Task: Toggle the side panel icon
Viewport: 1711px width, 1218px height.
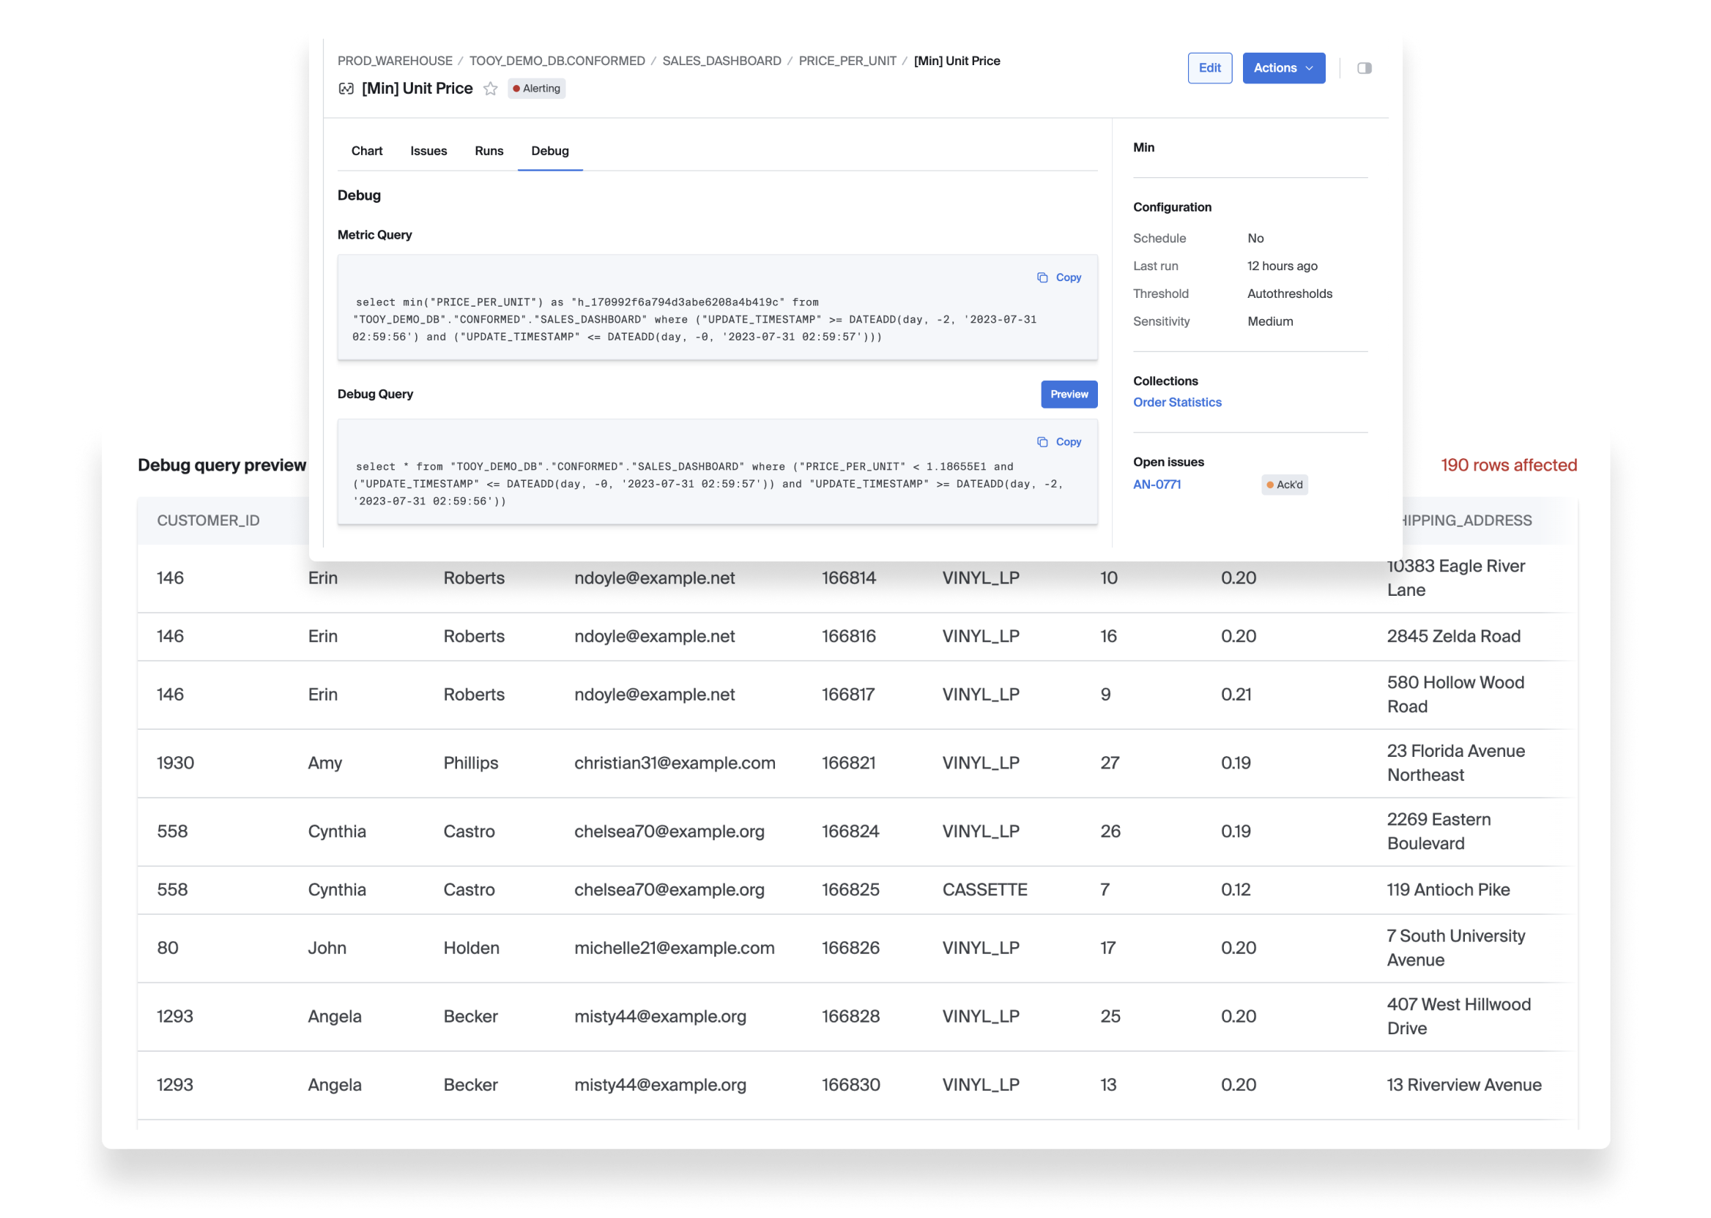Action: (1365, 68)
